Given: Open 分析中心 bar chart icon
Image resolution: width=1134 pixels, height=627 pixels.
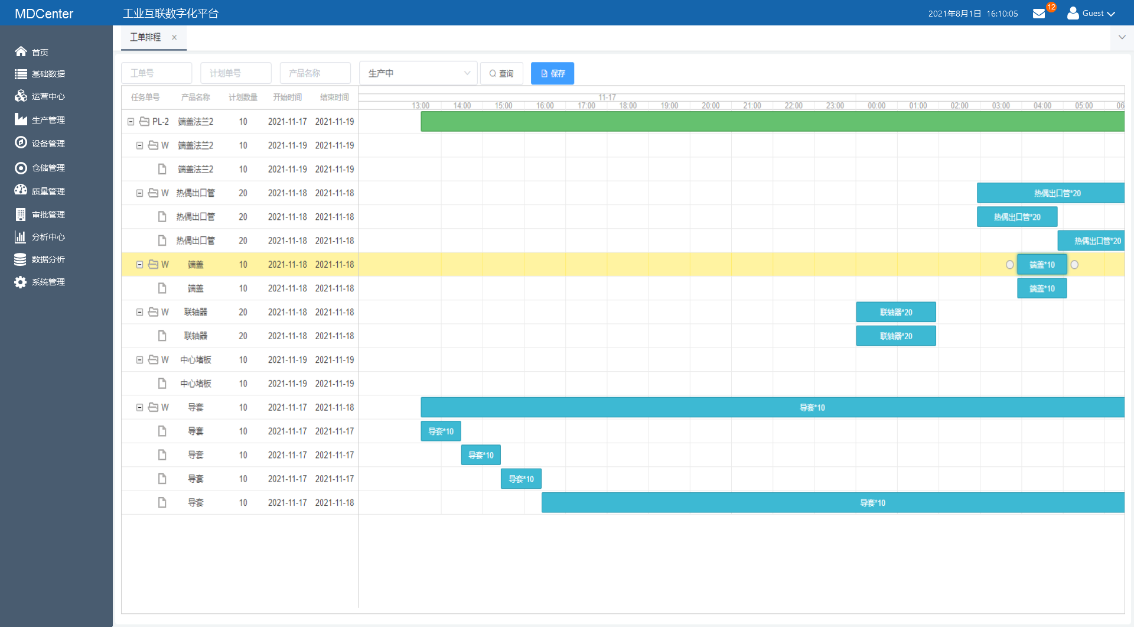Looking at the screenshot, I should (21, 237).
